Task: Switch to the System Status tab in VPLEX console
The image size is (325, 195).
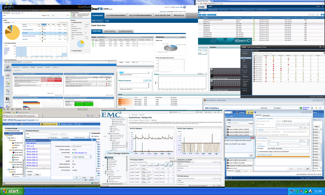Action: coord(12,124)
